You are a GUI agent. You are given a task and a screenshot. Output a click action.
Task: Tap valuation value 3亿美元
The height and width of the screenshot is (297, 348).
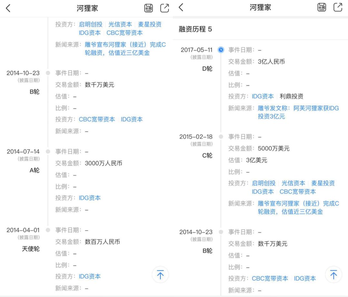click(x=256, y=160)
